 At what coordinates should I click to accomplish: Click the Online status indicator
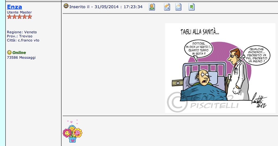coord(17,53)
